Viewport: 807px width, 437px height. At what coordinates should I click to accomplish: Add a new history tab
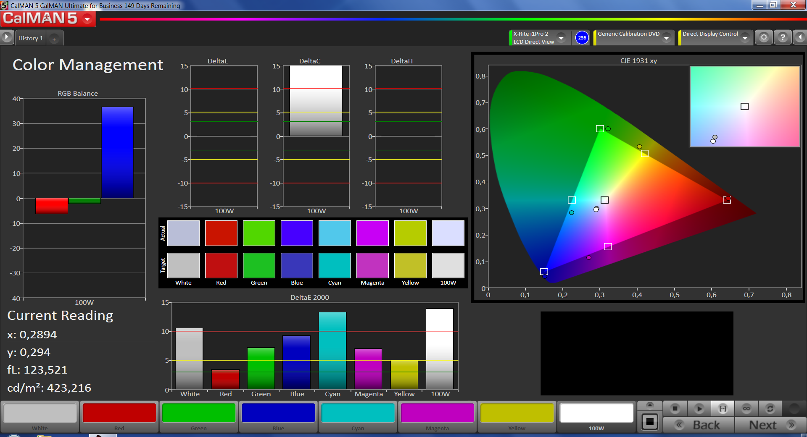click(54, 39)
